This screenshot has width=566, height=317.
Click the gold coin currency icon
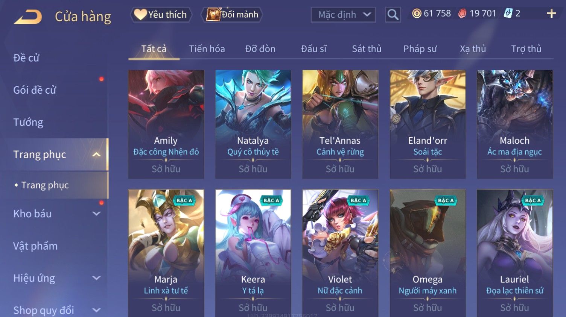coord(417,14)
